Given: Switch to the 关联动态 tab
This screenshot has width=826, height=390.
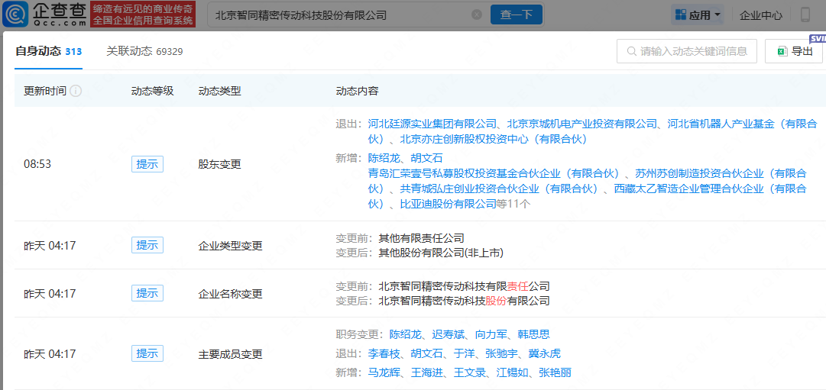Looking at the screenshot, I should coord(144,51).
